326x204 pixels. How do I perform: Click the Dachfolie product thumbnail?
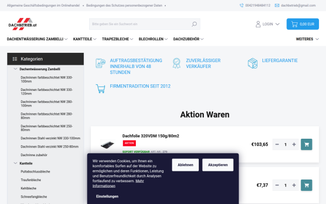tap(107, 144)
